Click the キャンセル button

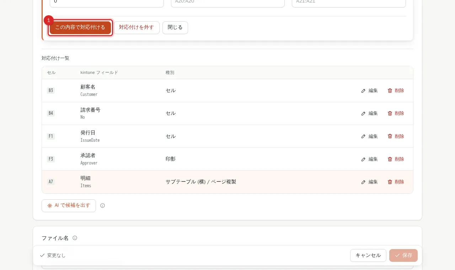368,255
